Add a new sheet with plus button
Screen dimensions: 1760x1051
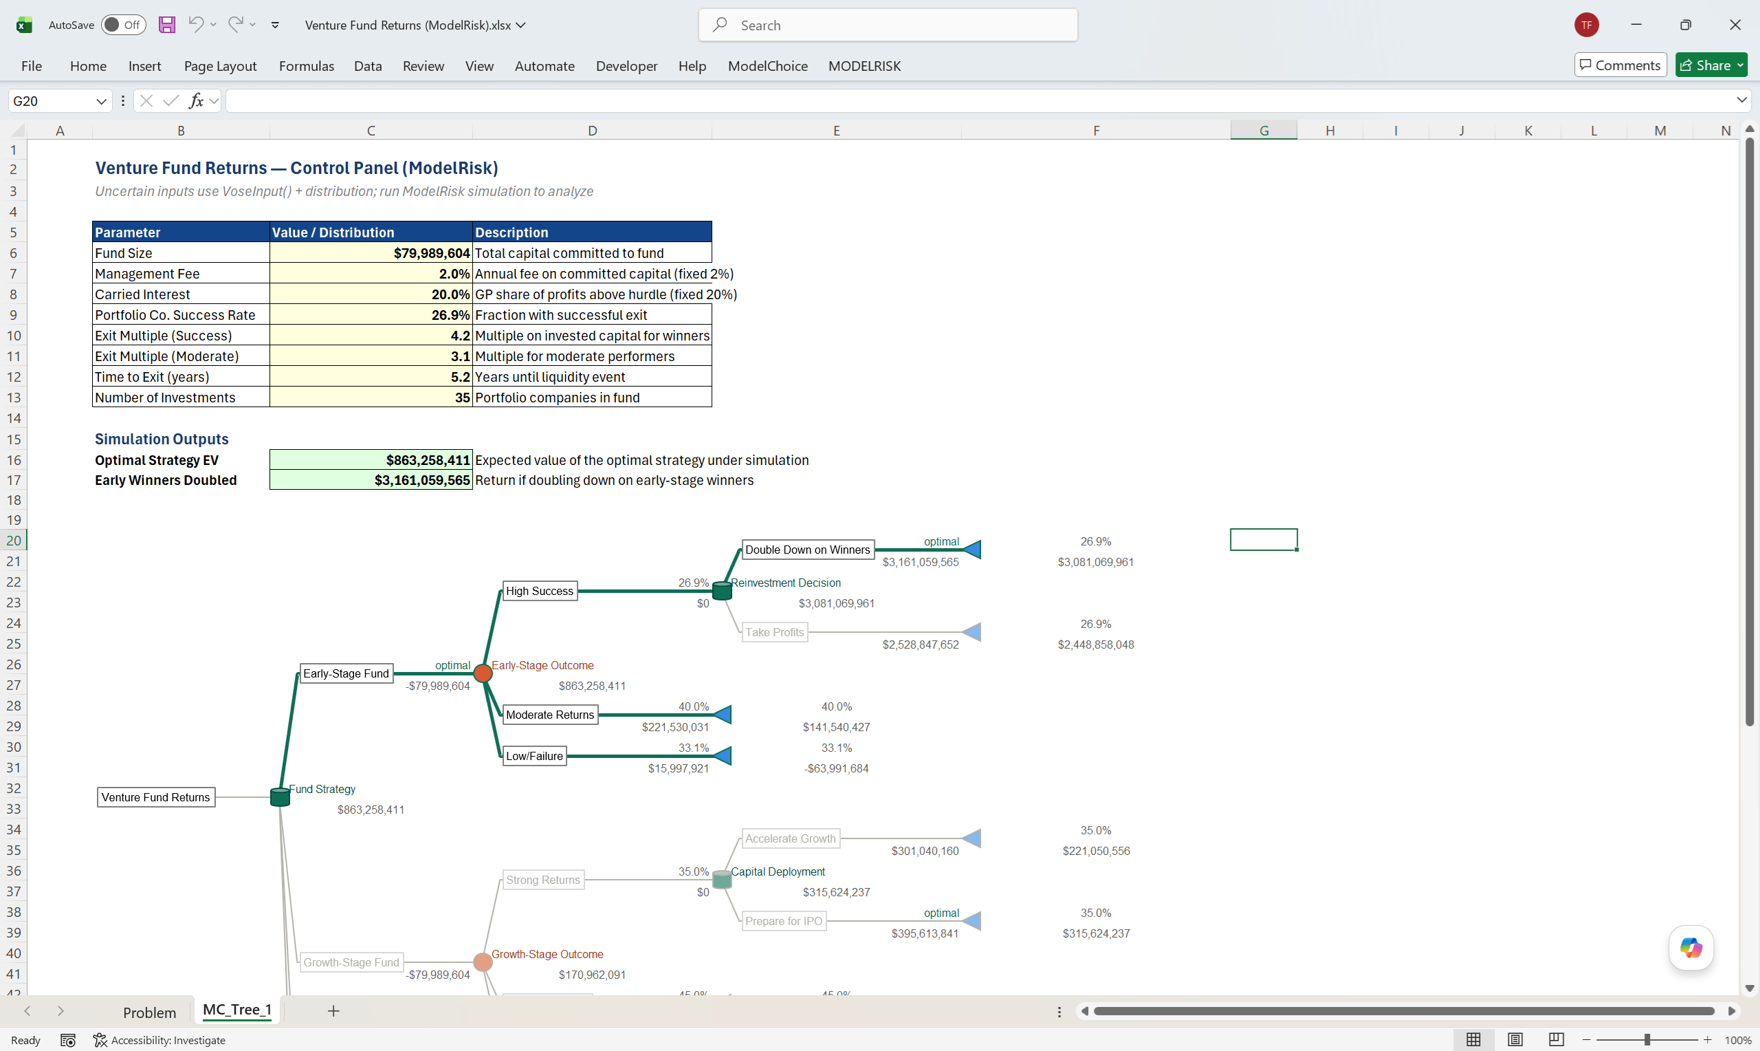333,1010
